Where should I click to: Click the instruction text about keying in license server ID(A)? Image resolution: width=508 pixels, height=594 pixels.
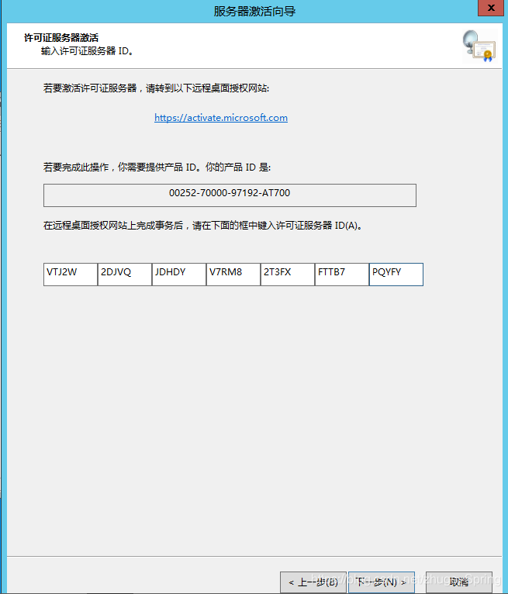[x=202, y=226]
